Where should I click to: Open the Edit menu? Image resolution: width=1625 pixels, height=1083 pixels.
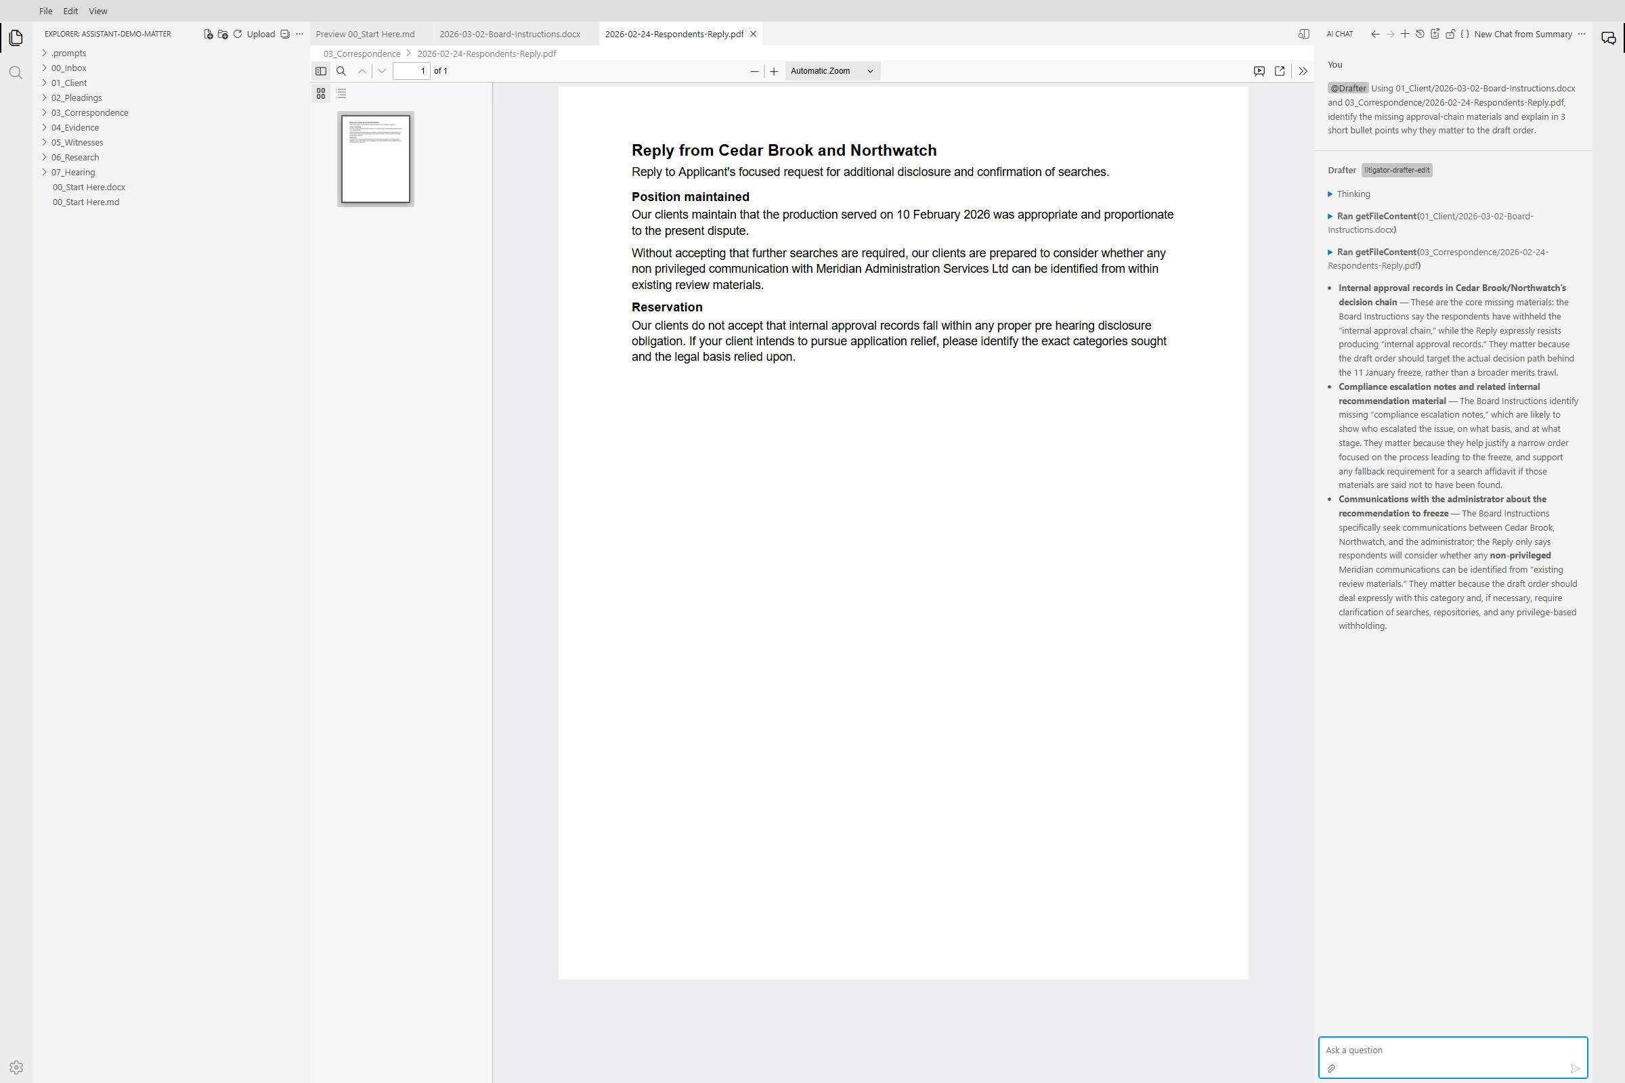70,11
